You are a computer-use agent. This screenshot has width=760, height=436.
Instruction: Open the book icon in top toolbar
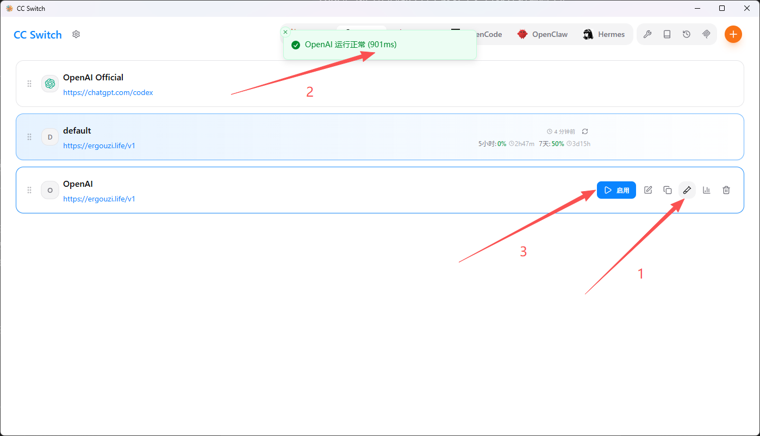667,34
